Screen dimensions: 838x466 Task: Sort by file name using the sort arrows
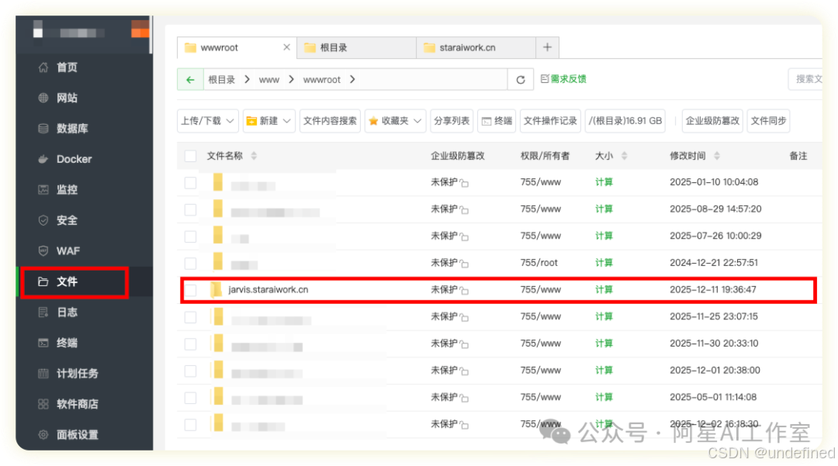pos(254,156)
